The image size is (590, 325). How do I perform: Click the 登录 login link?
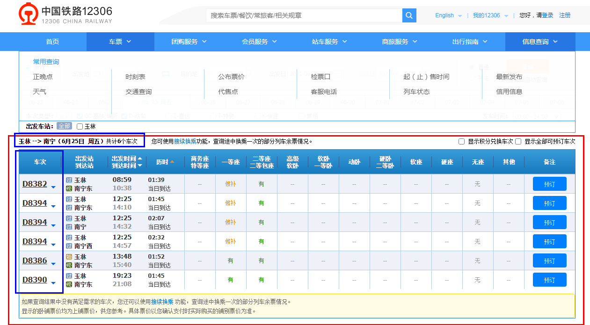coord(547,15)
